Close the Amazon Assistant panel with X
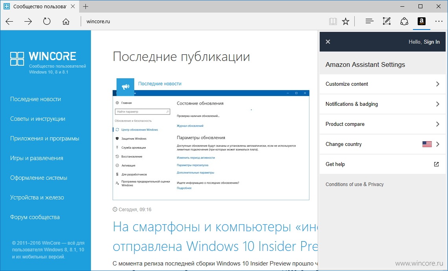This screenshot has height=271, width=448. [328, 42]
